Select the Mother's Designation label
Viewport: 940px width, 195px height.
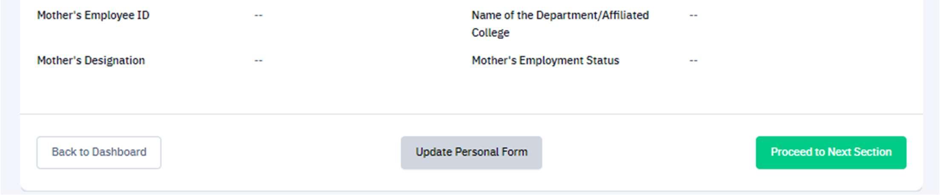pyautogui.click(x=91, y=61)
